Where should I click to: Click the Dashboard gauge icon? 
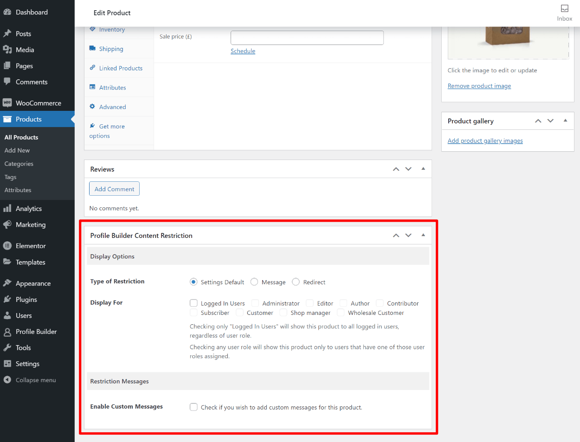7,12
